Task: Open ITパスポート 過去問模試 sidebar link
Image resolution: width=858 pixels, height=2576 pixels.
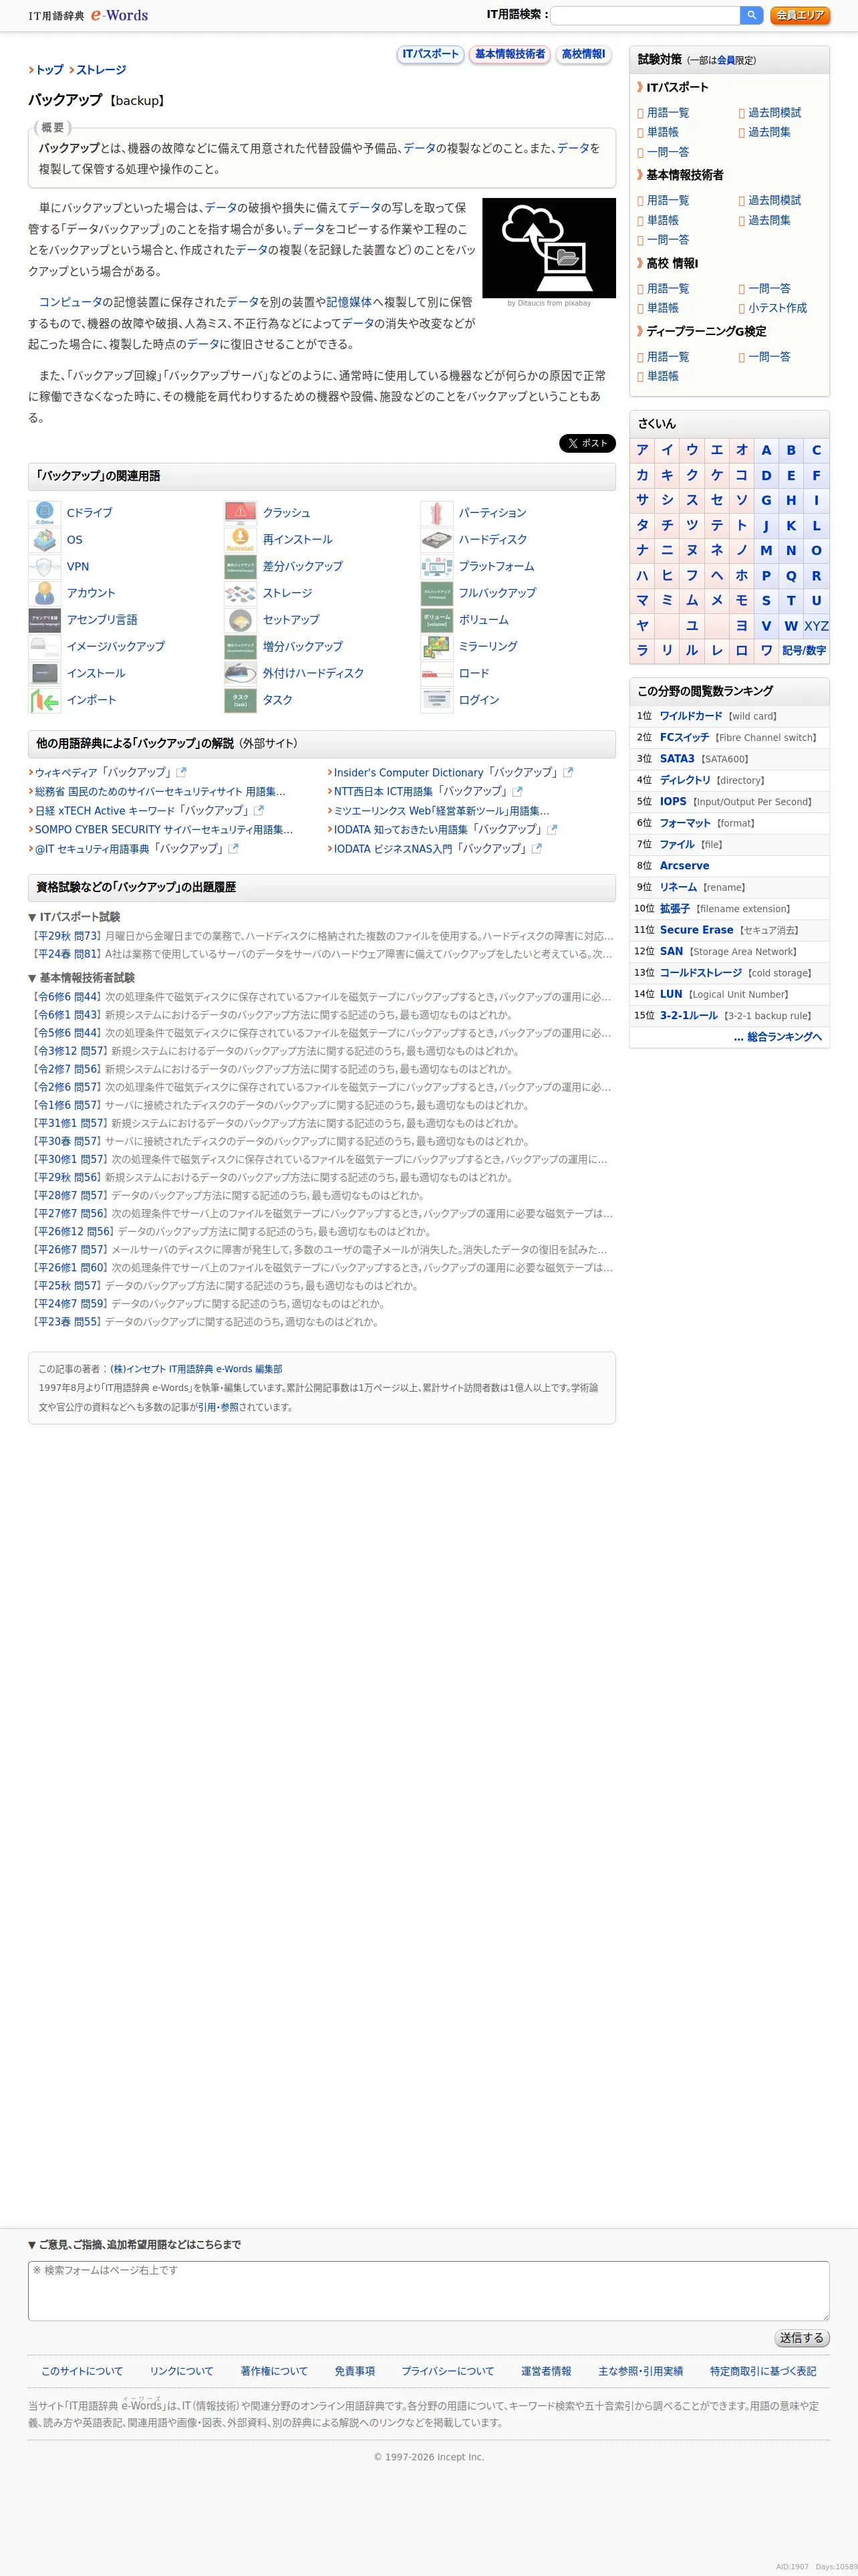Action: (774, 113)
